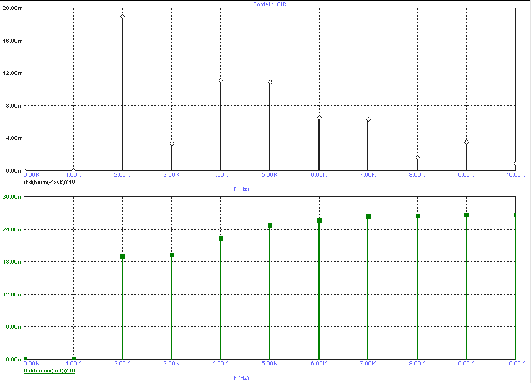Select the ihd(harm(v(out)))*10 curve label
531x383 pixels.
[49, 182]
